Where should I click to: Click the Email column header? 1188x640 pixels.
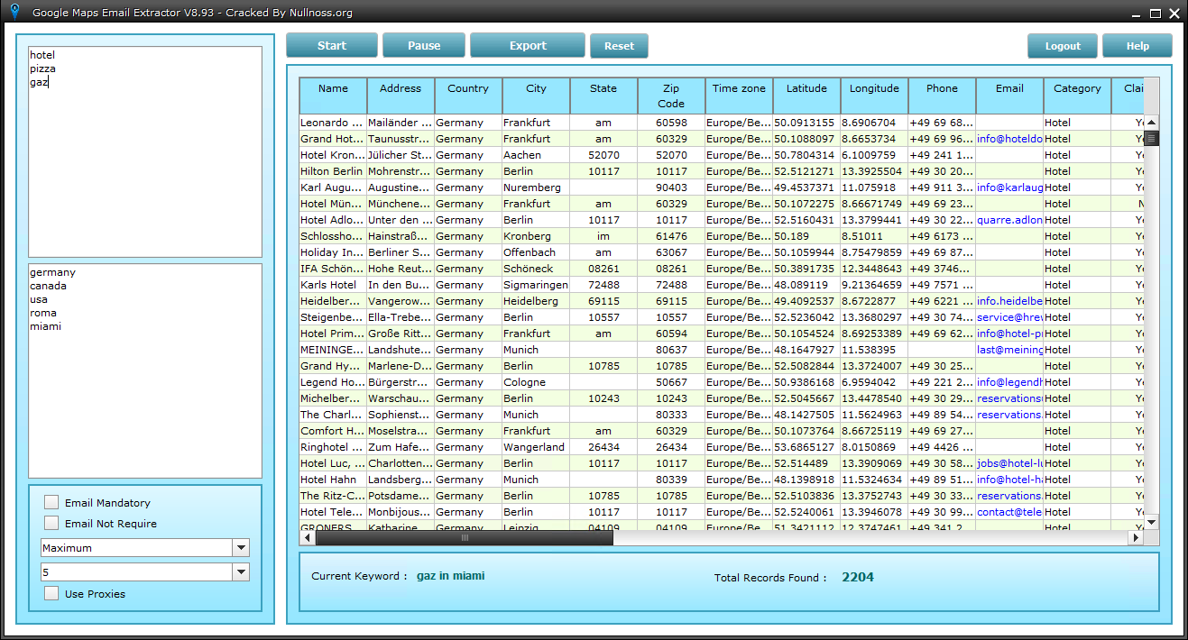tap(1009, 96)
